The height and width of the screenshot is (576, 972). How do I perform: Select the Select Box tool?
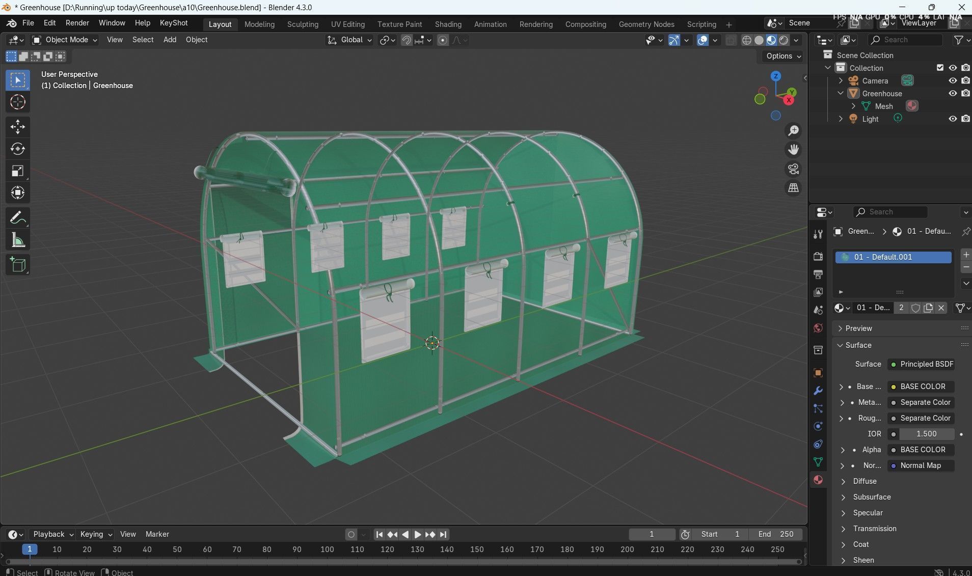[x=18, y=80]
